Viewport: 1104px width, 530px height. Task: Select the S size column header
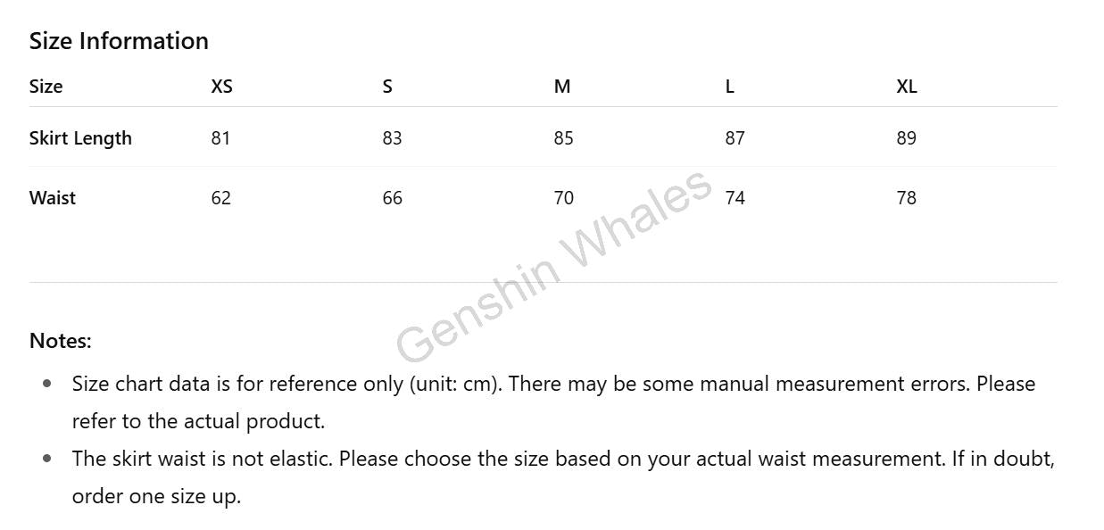(x=387, y=87)
